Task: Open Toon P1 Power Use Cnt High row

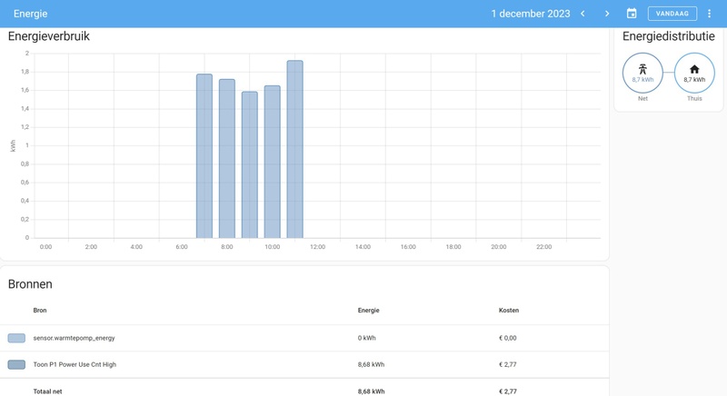Action: coord(304,364)
